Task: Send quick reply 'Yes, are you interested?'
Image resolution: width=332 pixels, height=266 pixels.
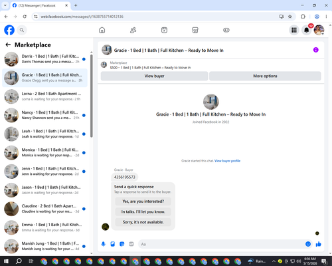Action: [x=143, y=201]
